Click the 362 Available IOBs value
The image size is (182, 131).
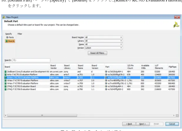click(143, 89)
